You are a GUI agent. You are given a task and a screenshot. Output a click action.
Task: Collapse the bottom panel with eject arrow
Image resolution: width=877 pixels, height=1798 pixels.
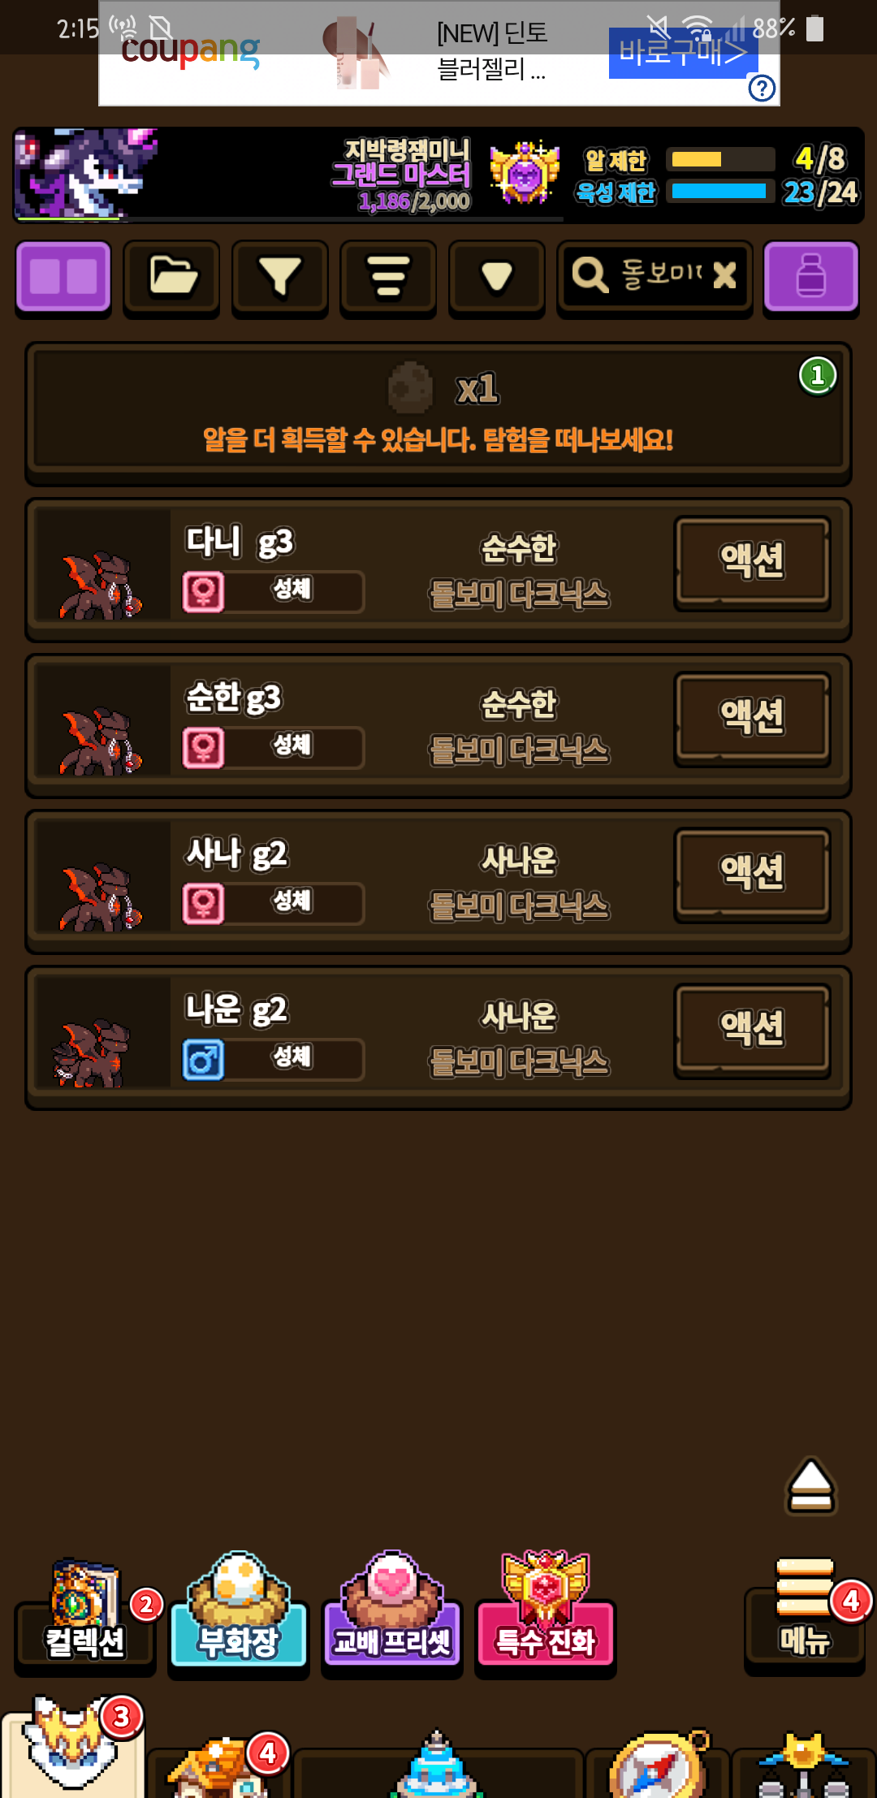[810, 1486]
